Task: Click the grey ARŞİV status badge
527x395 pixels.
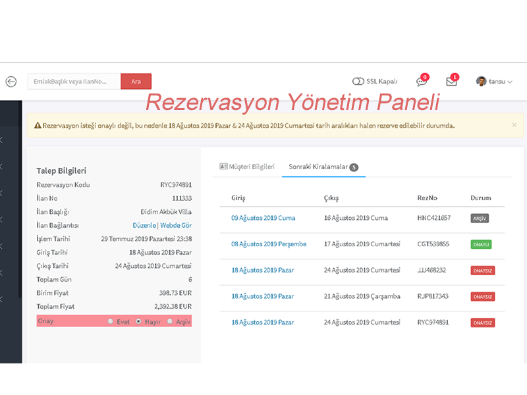Action: click(x=480, y=218)
